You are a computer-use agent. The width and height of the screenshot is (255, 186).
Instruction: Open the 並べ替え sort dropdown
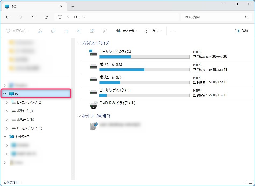tap(127, 31)
